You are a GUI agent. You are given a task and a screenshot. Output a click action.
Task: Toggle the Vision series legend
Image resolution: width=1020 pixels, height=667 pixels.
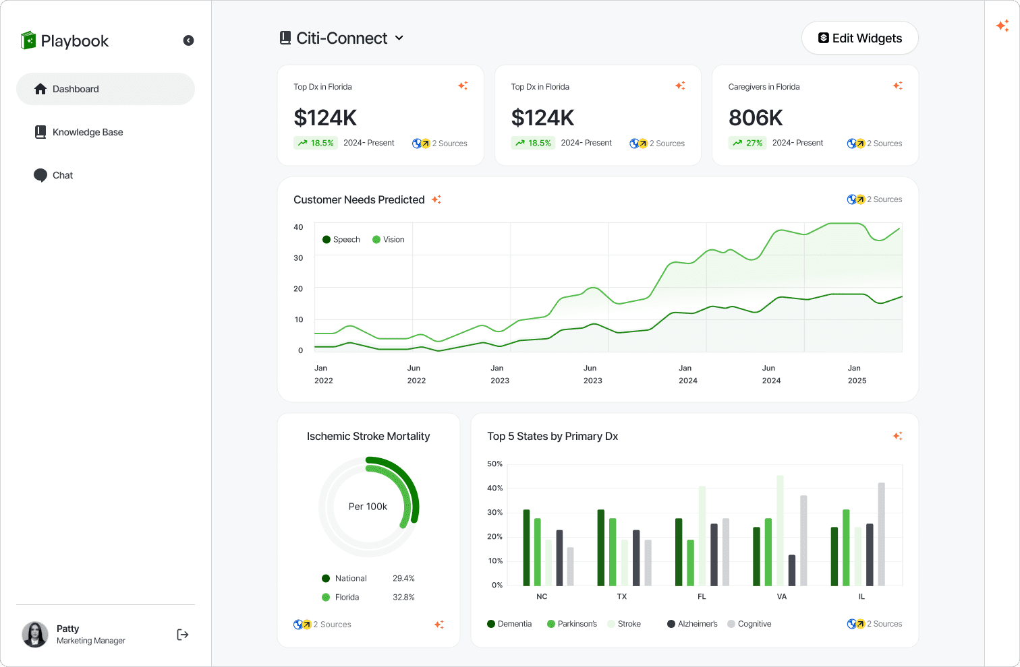389,239
